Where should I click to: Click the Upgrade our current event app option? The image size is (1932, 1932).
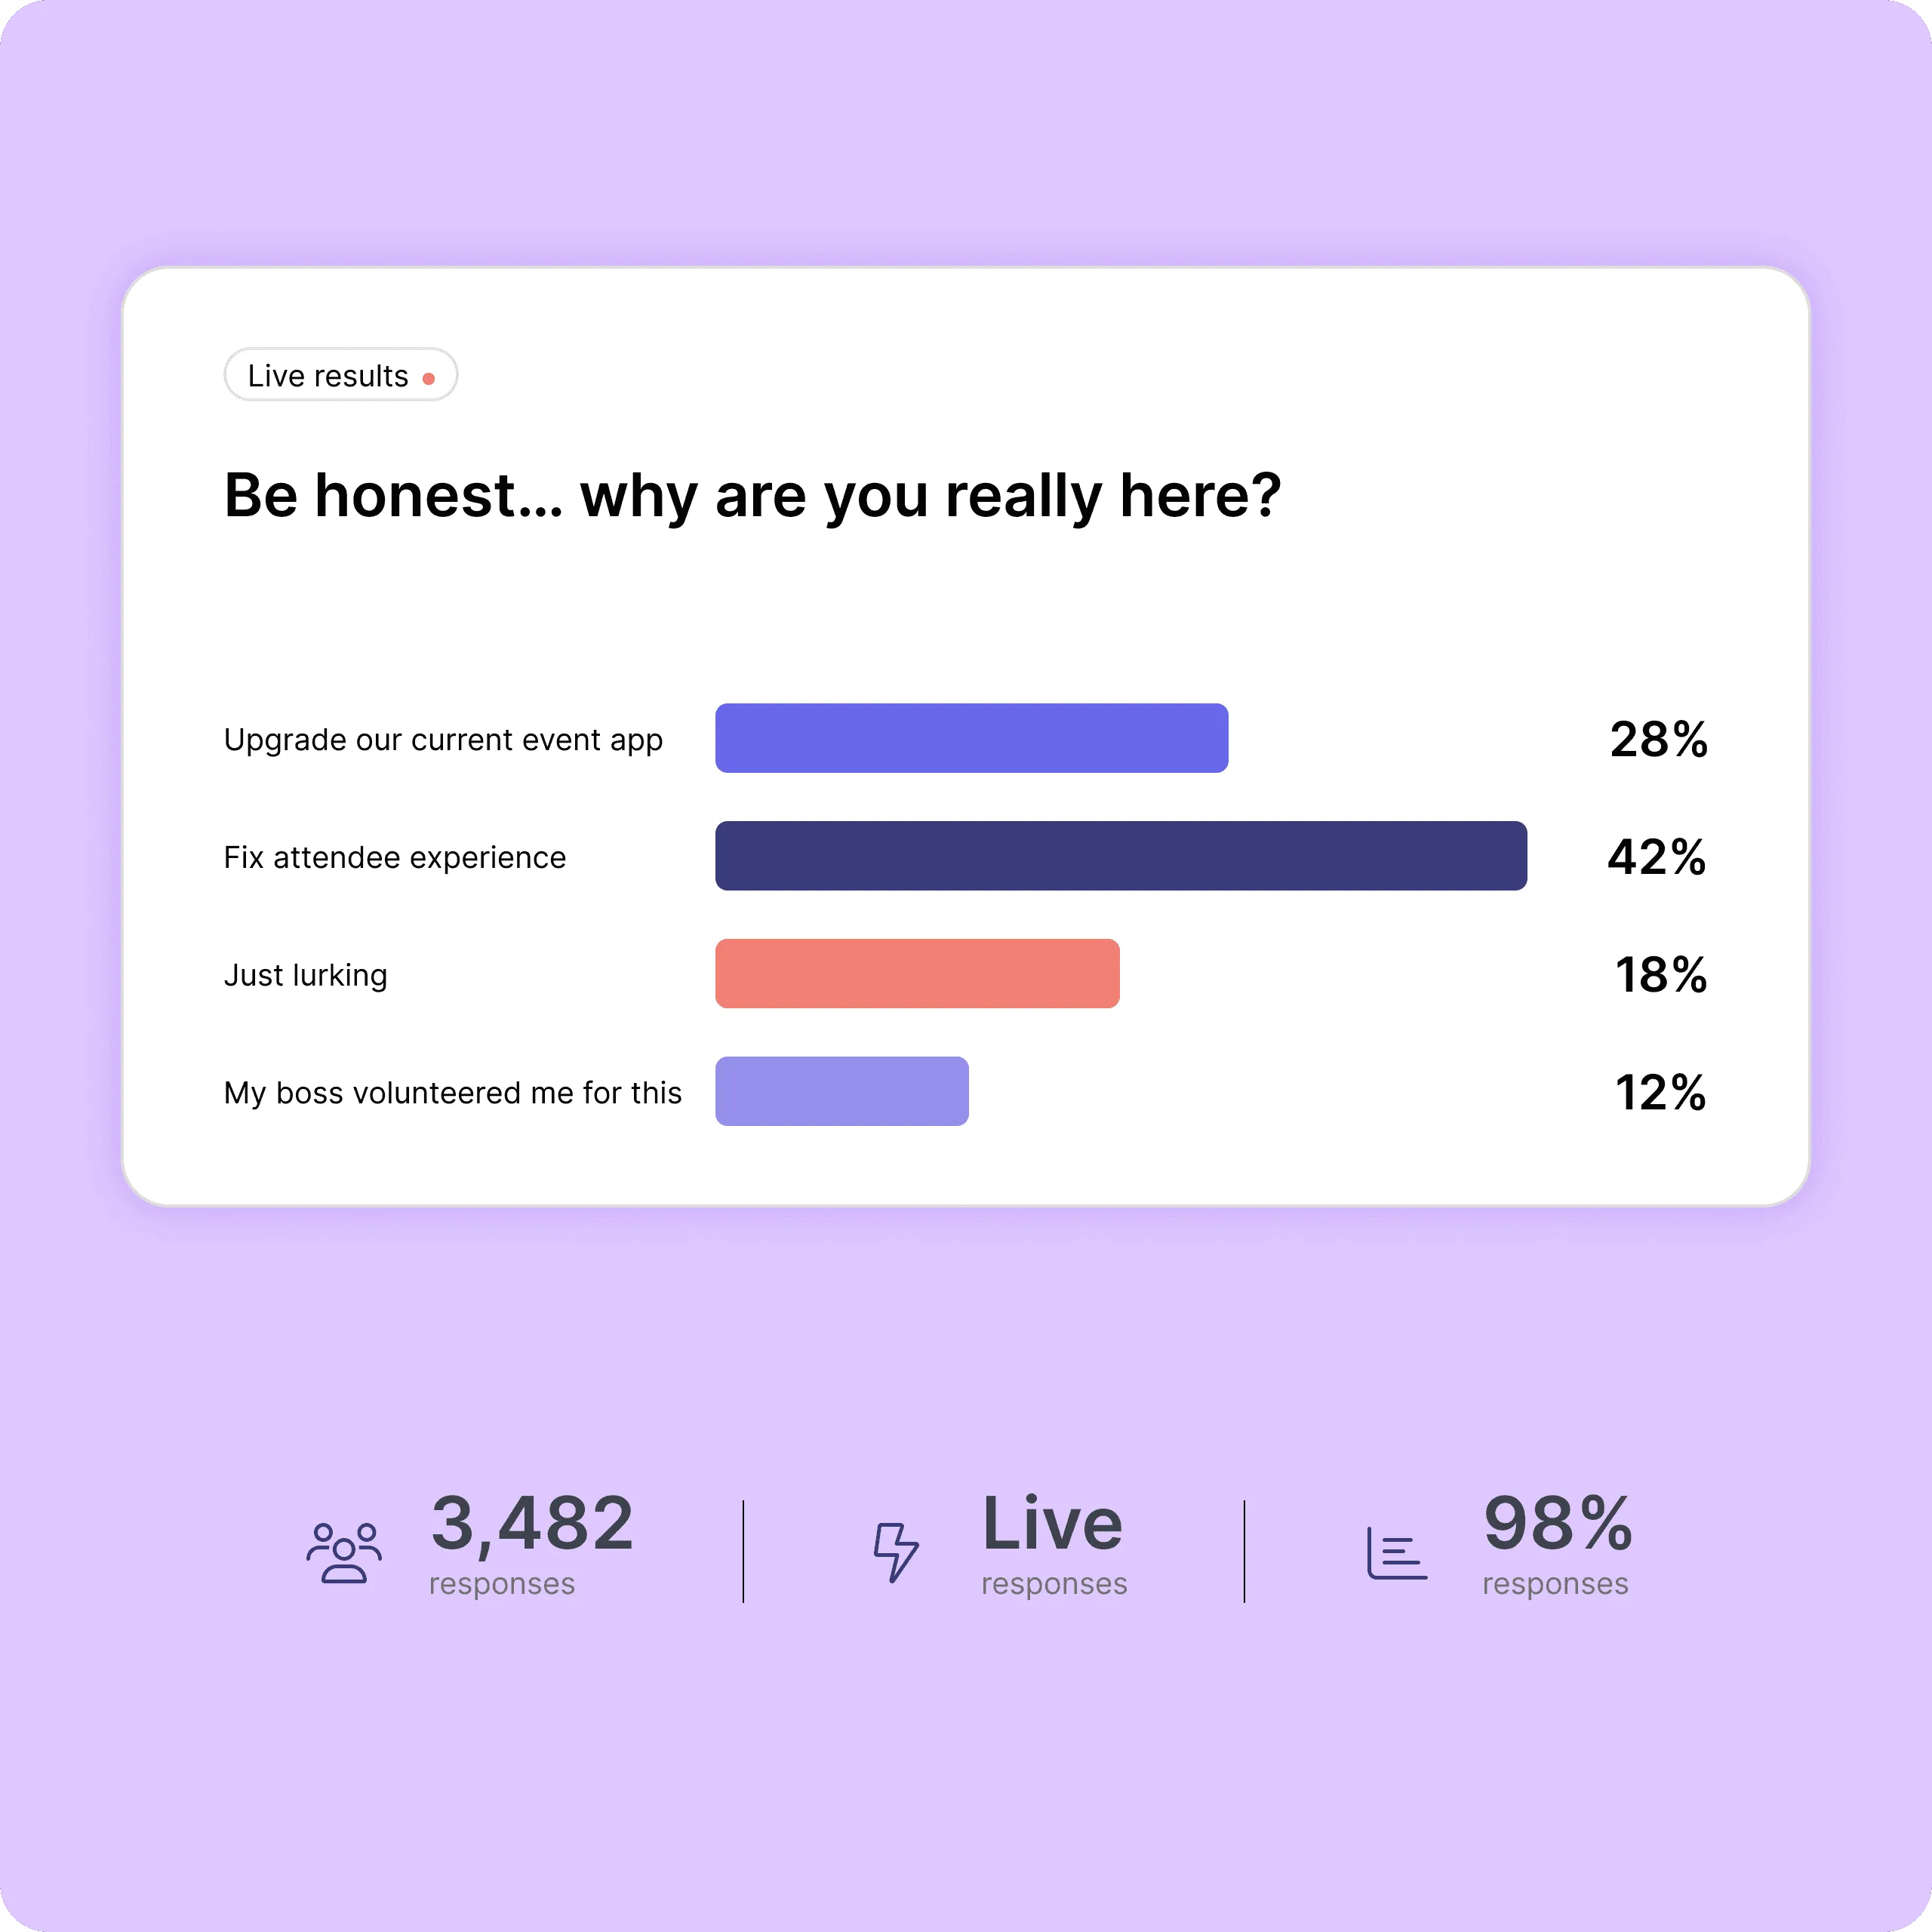click(443, 740)
